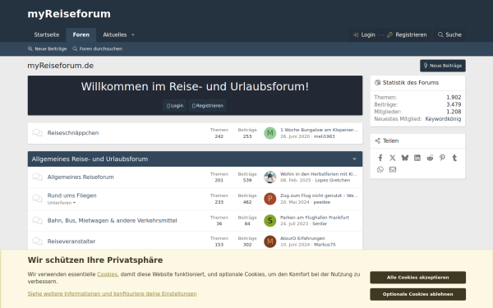Viewport: 493px width, 308px height.
Task: Open Bahn, Bus, Mietwagen & andere Verkehrsmittel
Action: coord(113,220)
